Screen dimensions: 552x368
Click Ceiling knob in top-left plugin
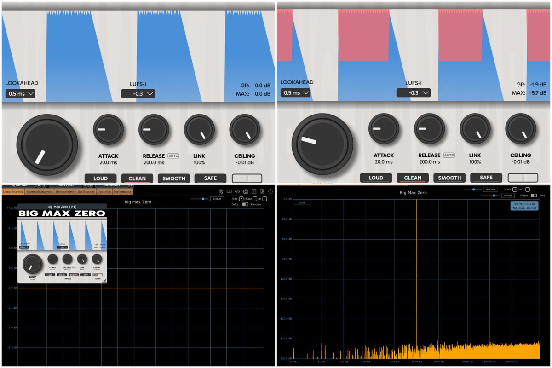click(x=245, y=130)
